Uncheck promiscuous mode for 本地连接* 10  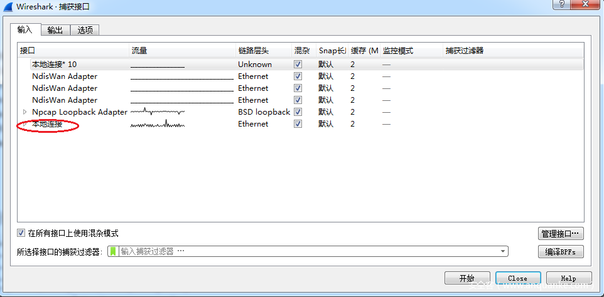[x=298, y=64]
